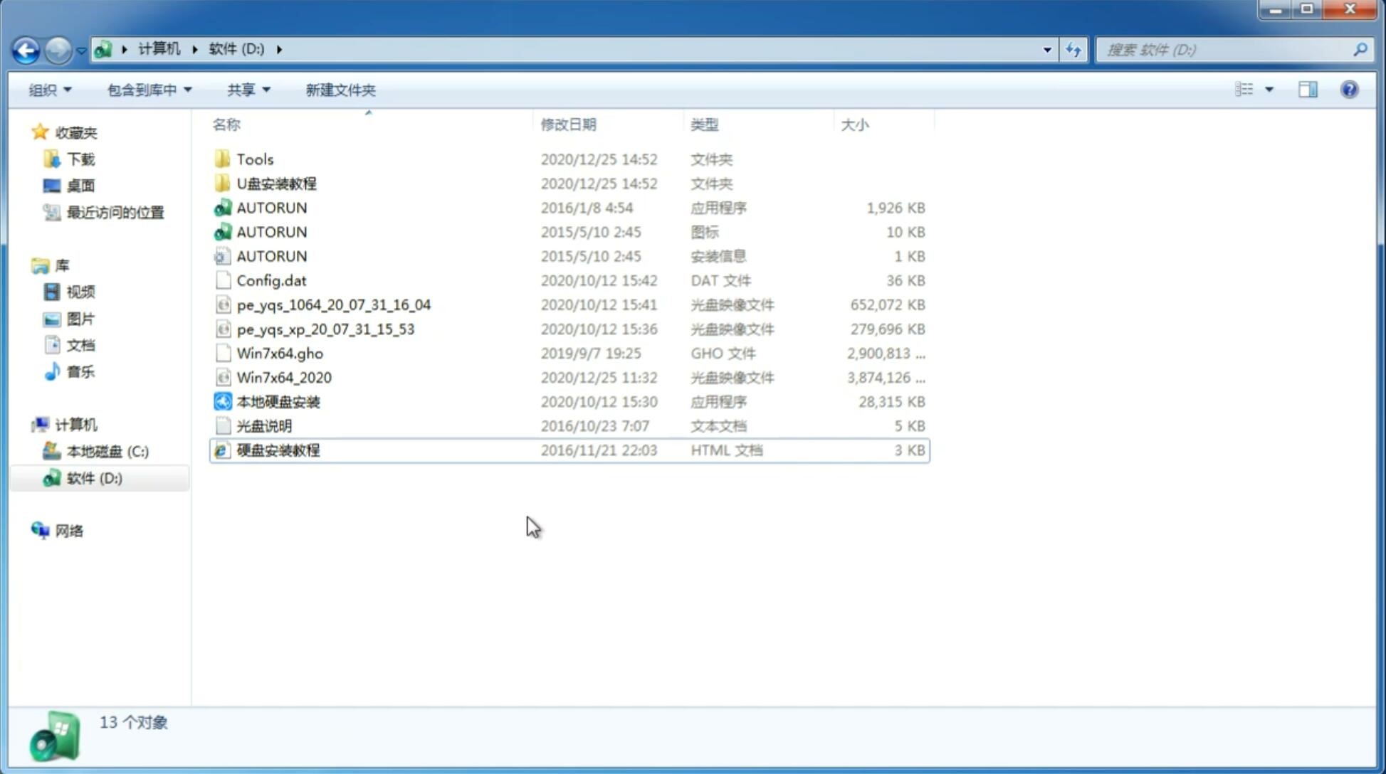Open 硬盘安装教程 HTML document
Image resolution: width=1386 pixels, height=774 pixels.
[278, 450]
